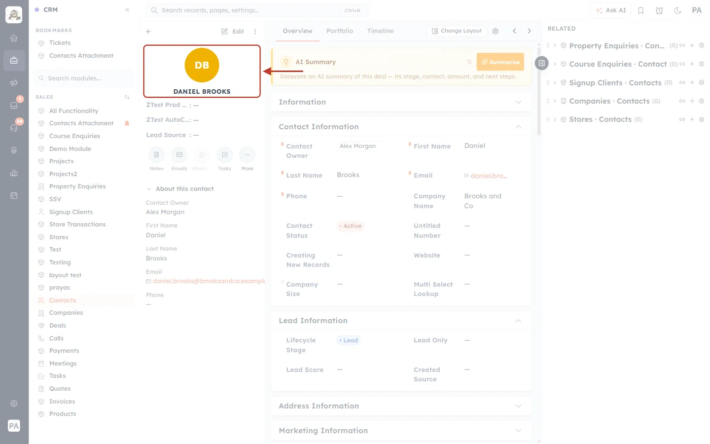Link a record to Companies · Contacts
Image resolution: width=710 pixels, height=444 pixels.
point(682,101)
